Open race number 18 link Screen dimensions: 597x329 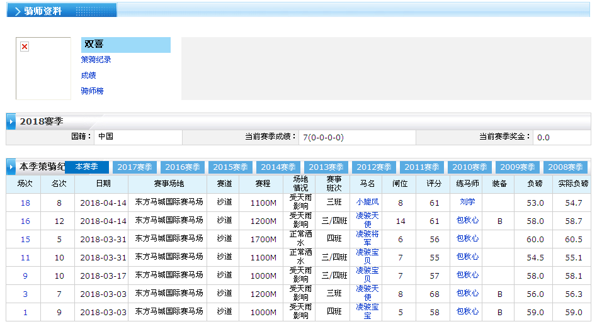[25, 203]
